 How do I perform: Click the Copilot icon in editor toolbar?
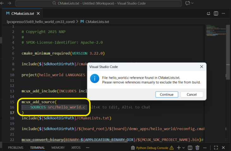click(x=208, y=14)
